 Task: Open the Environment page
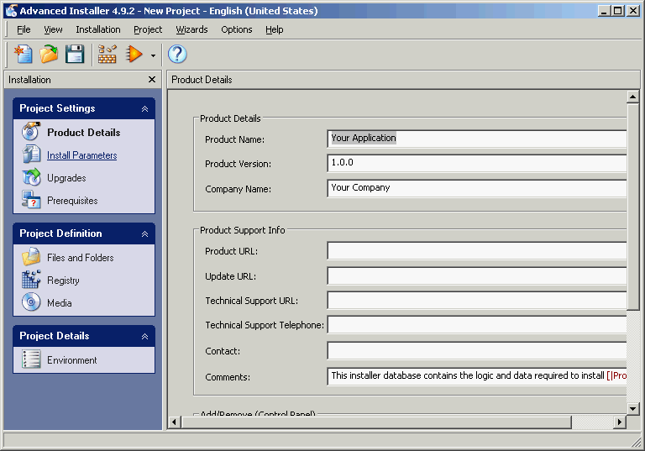point(72,360)
